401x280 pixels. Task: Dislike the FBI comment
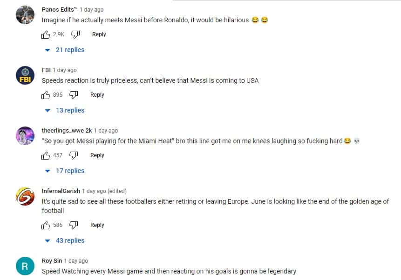[74, 95]
